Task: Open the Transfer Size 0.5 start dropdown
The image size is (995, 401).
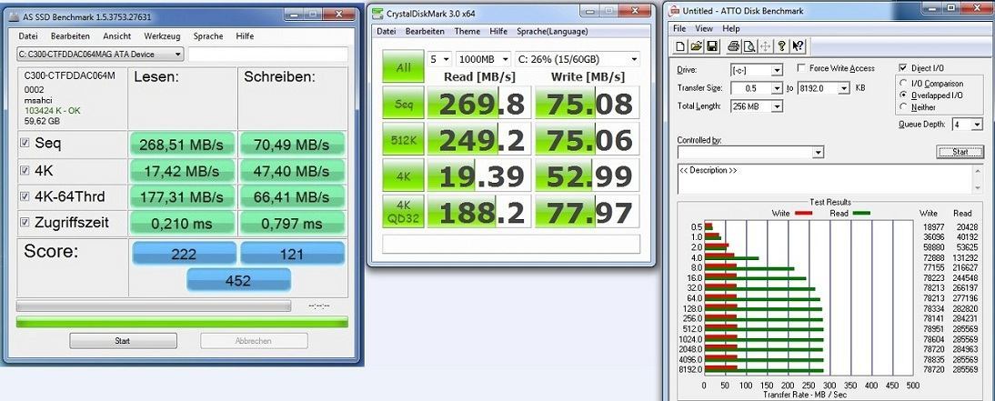Action: (757, 88)
